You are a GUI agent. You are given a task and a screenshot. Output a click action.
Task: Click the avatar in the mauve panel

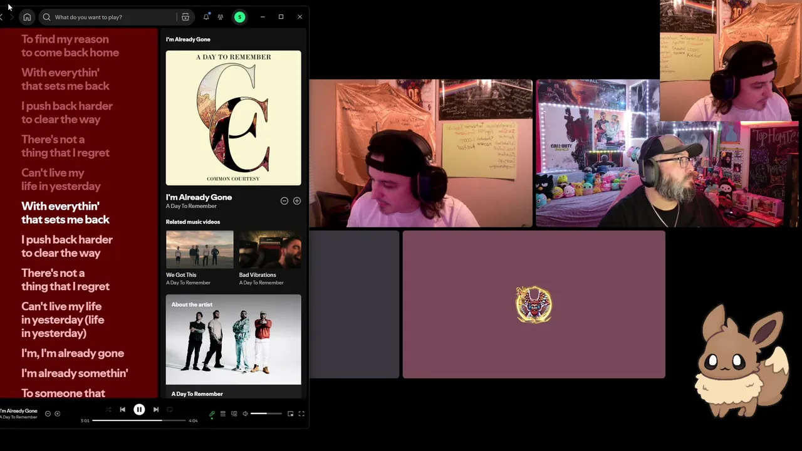[x=534, y=305]
